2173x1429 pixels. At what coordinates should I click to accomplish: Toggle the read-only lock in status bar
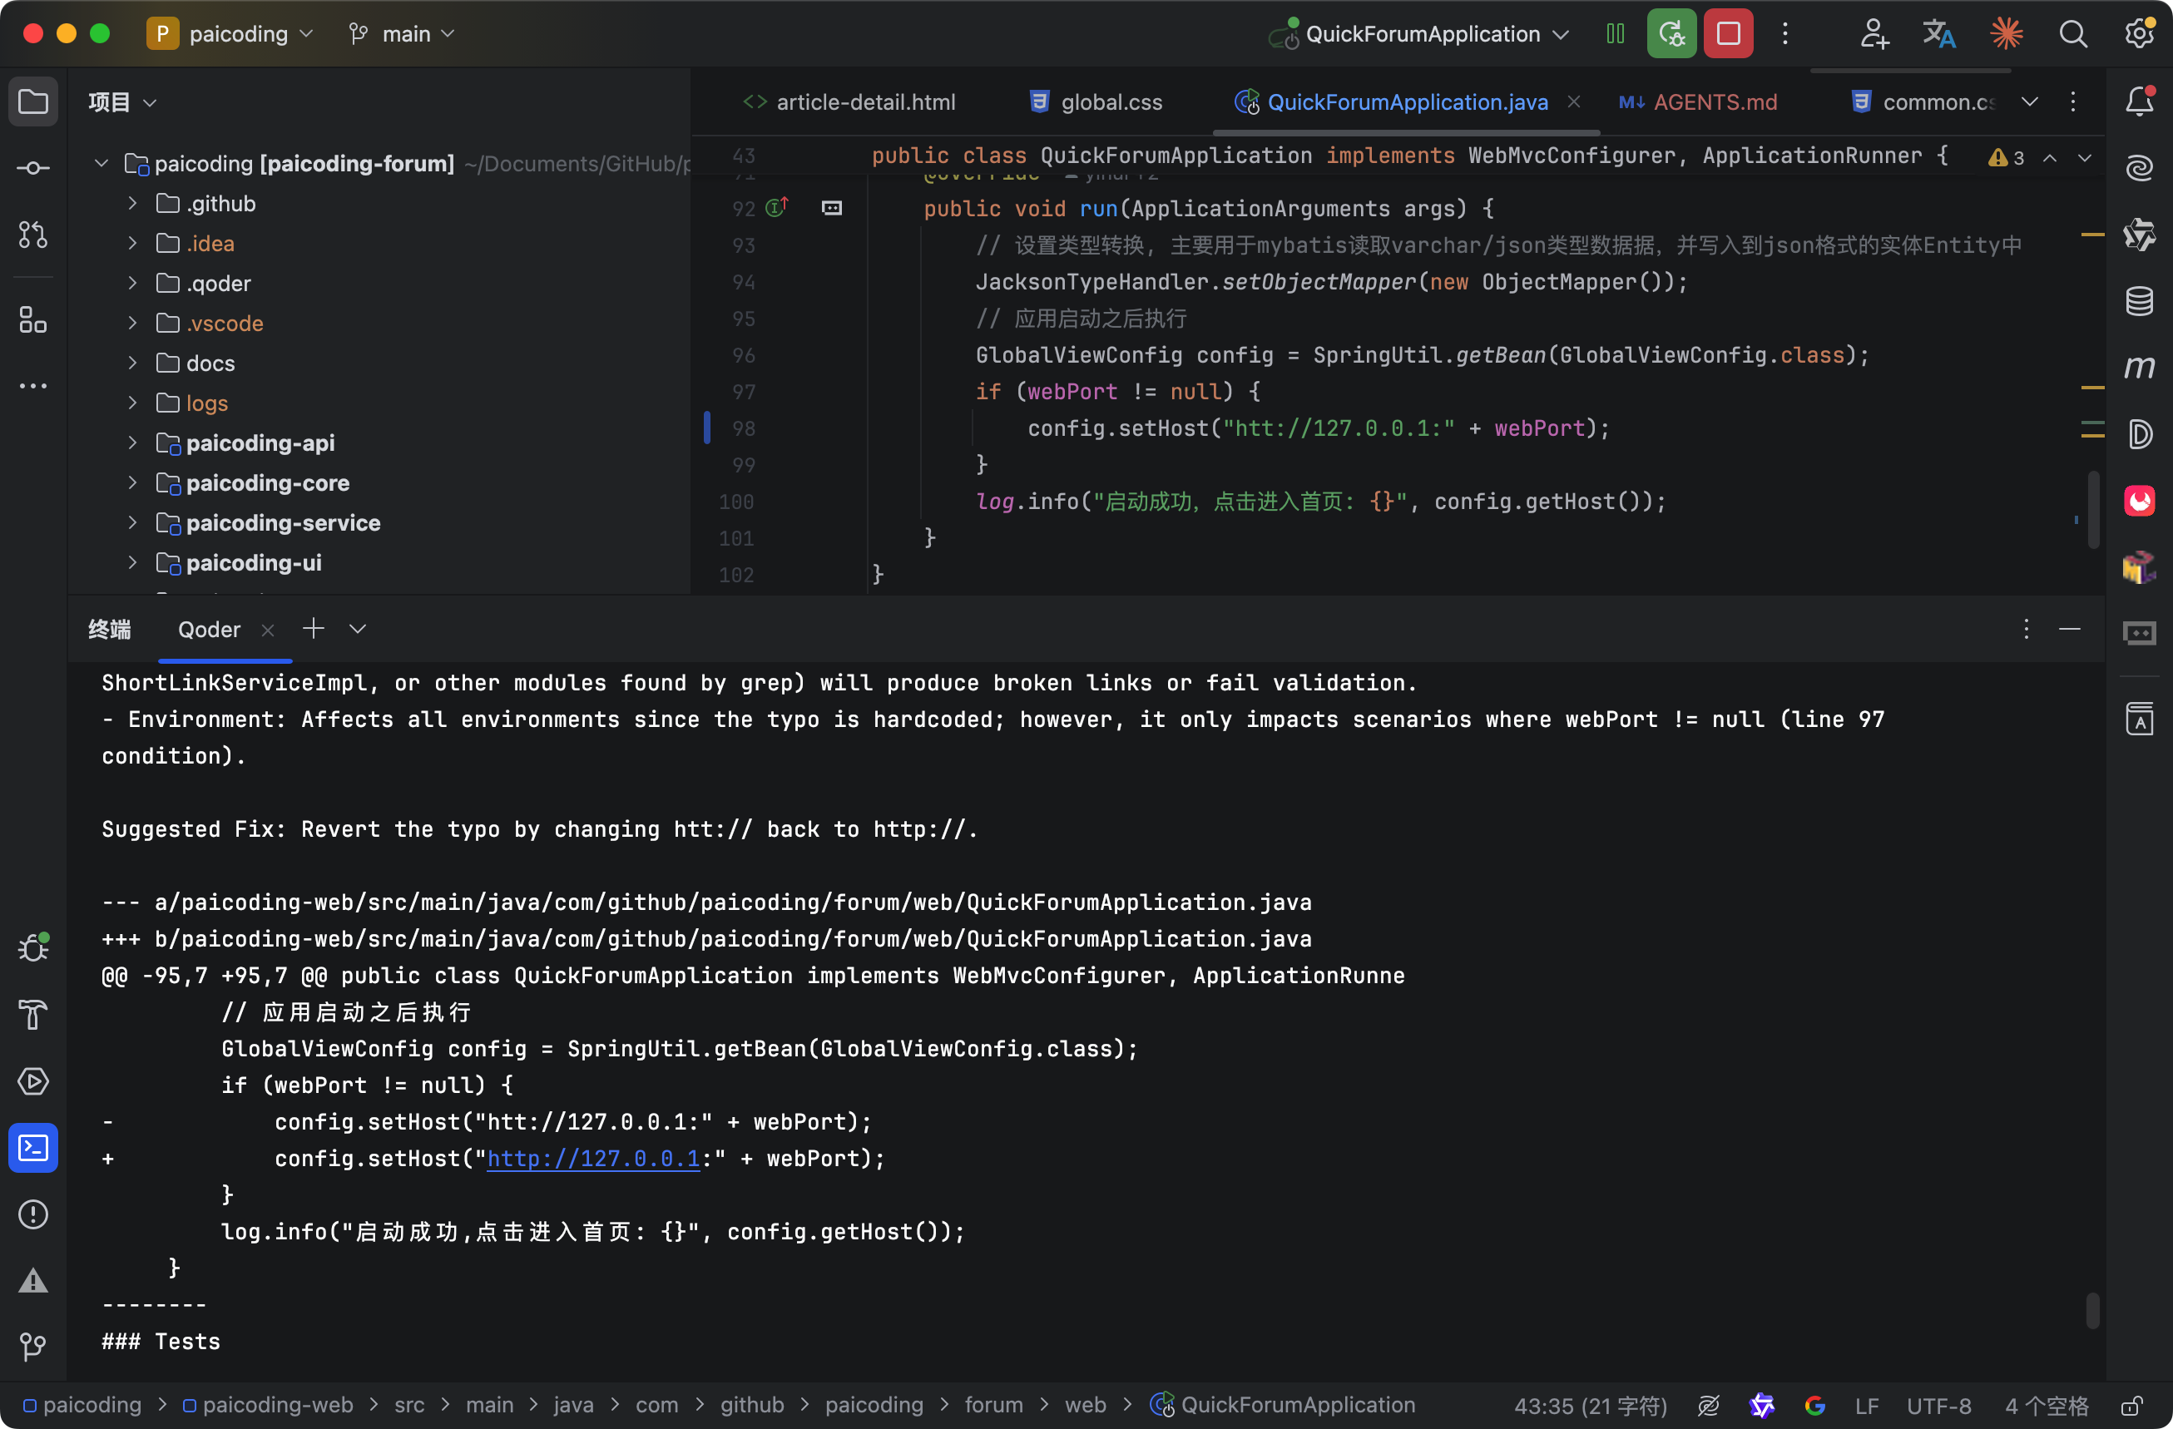pyautogui.click(x=2131, y=1405)
